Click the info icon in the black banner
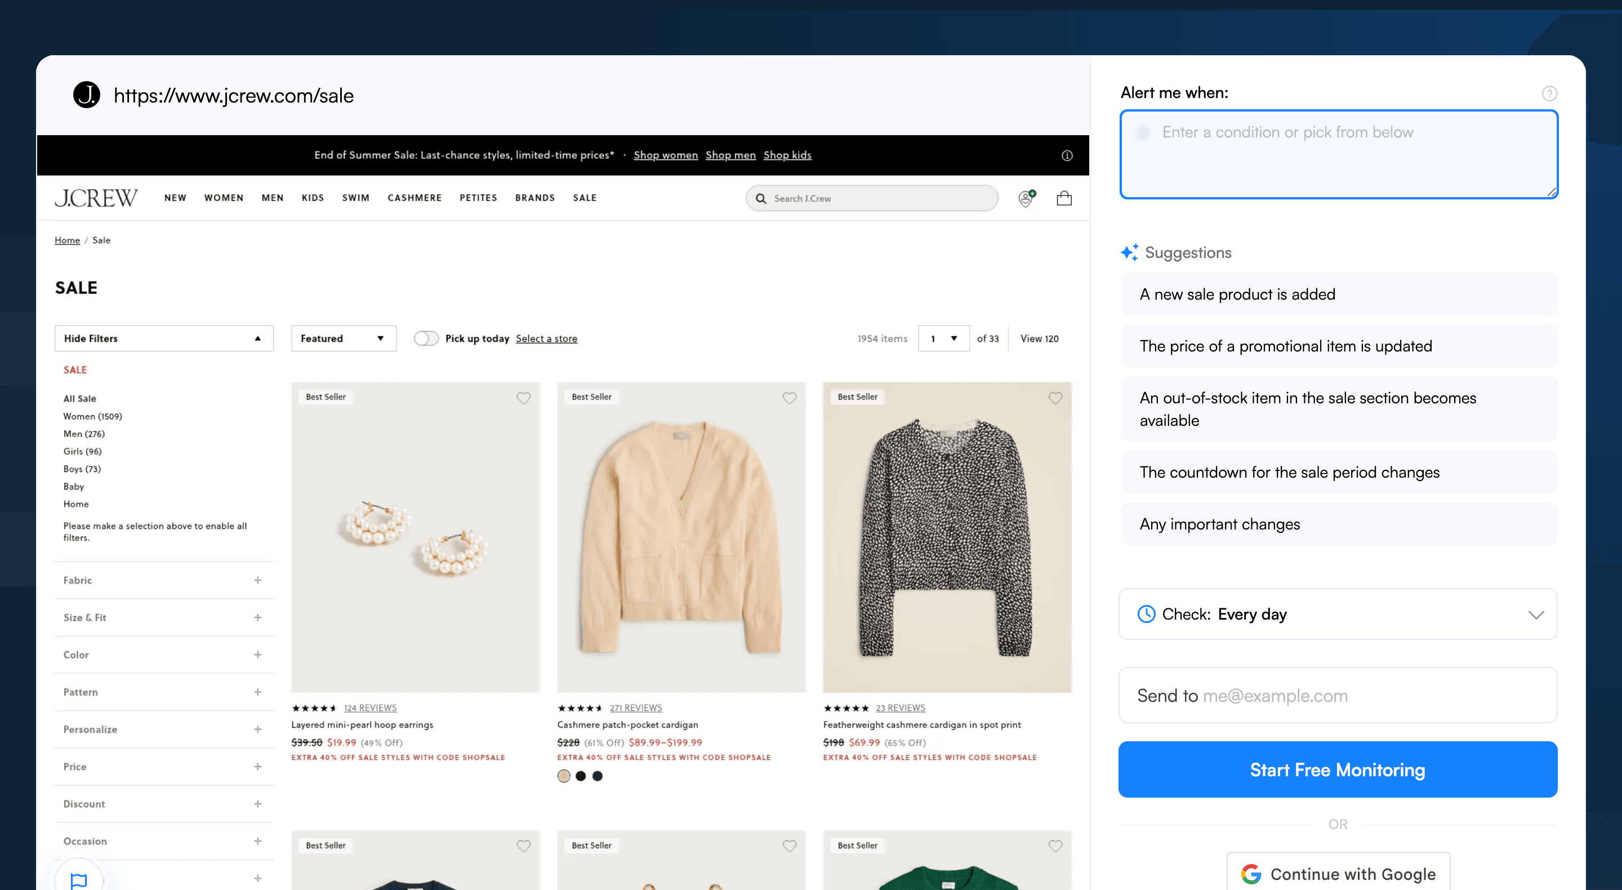The width and height of the screenshot is (1622, 890). 1067,155
